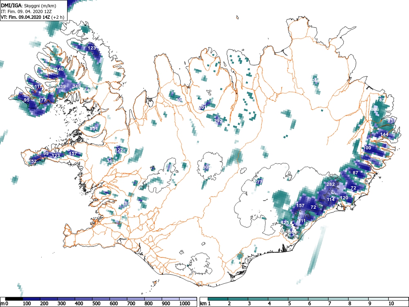The width and height of the screenshot is (409, 307).
Task: Select the "177" visibility label
Action: click(x=42, y=100)
